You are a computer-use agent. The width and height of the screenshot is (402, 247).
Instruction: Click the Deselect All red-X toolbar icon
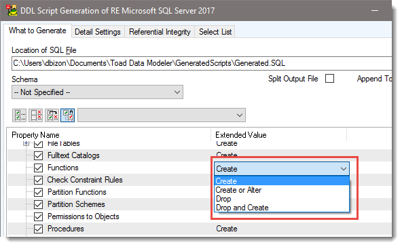coord(35,115)
